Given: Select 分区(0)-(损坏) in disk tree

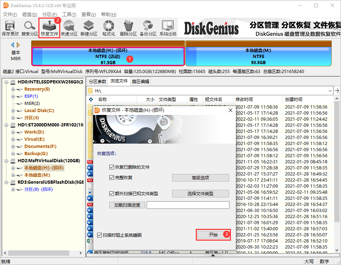Looking at the screenshot, I should pyautogui.click(x=38, y=189).
